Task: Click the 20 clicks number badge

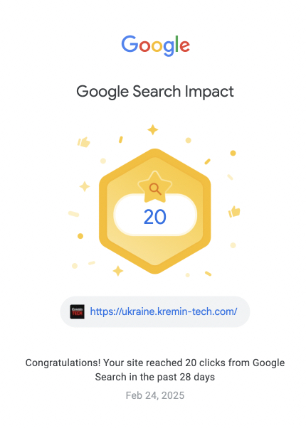Action: (x=155, y=217)
